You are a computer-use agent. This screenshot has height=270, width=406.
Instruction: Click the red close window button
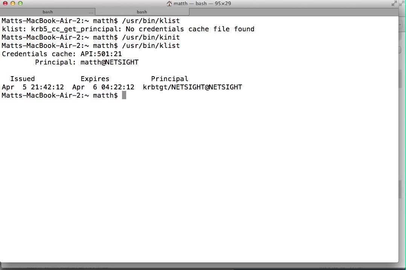5,4
